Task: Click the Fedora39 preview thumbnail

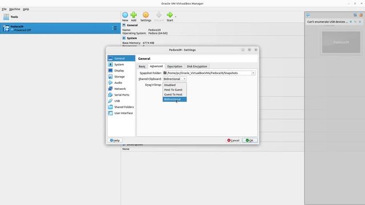Action: (341, 42)
